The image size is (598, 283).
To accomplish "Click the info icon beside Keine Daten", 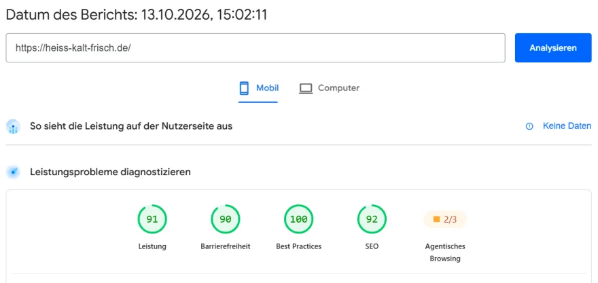I will (529, 126).
